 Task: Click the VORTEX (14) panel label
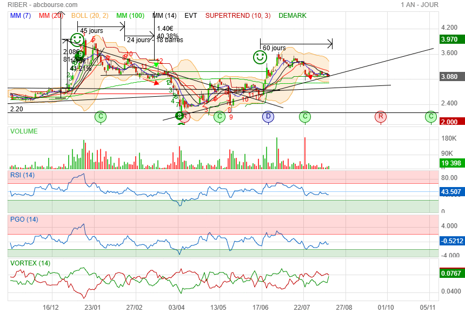30,263
